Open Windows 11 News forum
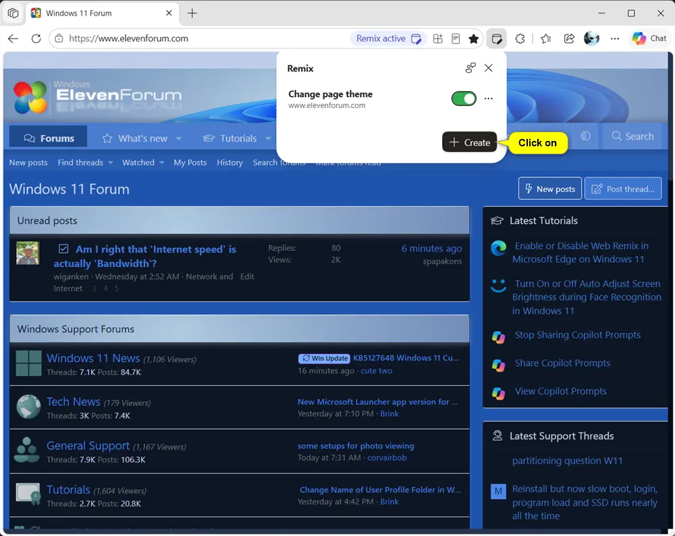This screenshot has height=536, width=675. (93, 358)
